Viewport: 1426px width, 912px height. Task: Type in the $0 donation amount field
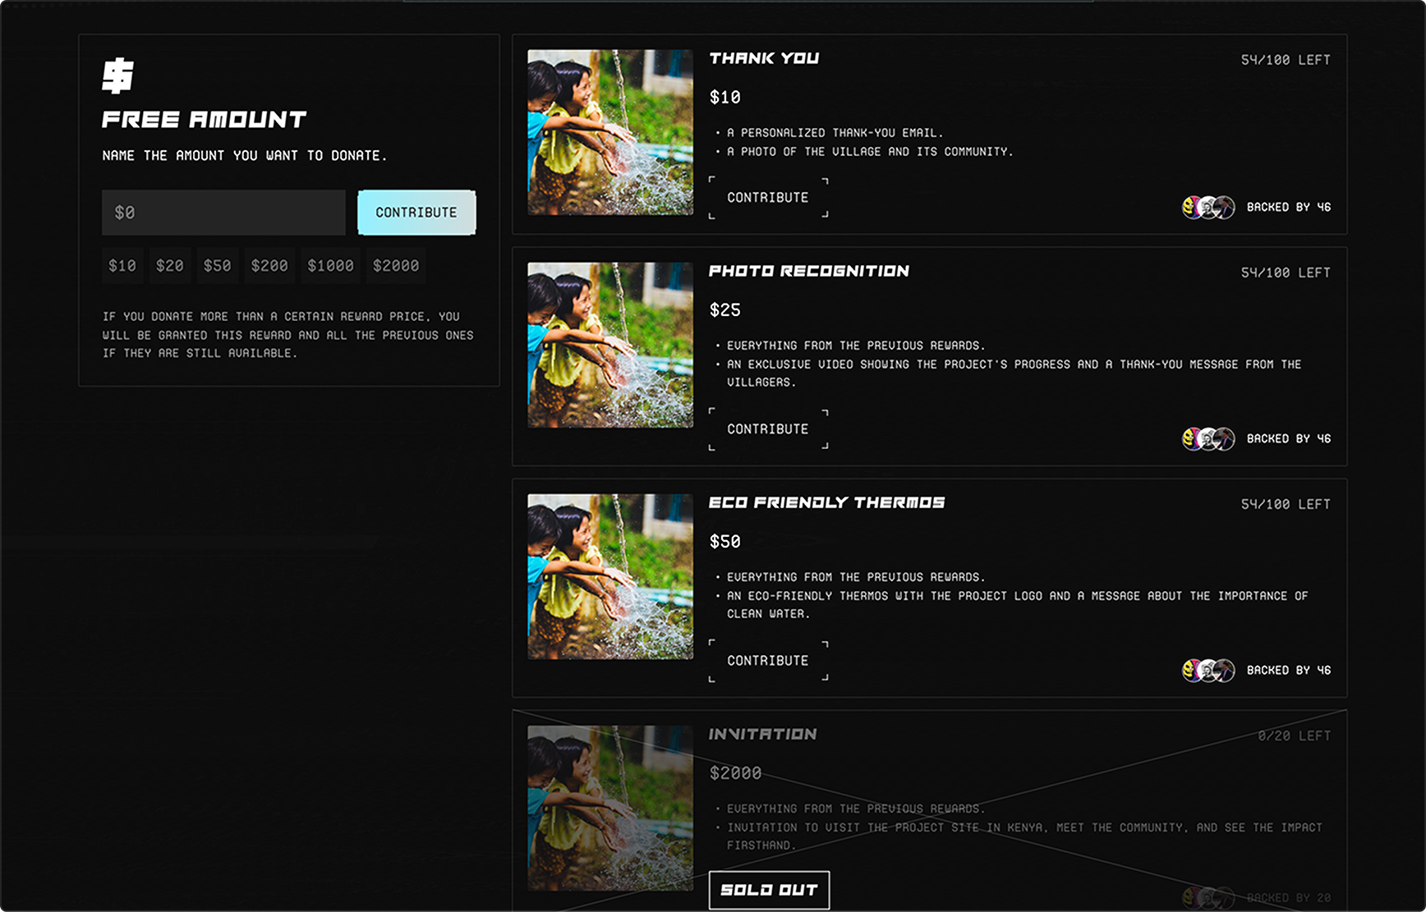tap(223, 213)
